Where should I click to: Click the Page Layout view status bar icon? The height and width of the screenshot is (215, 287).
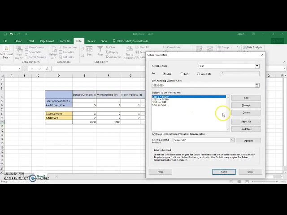(239, 181)
